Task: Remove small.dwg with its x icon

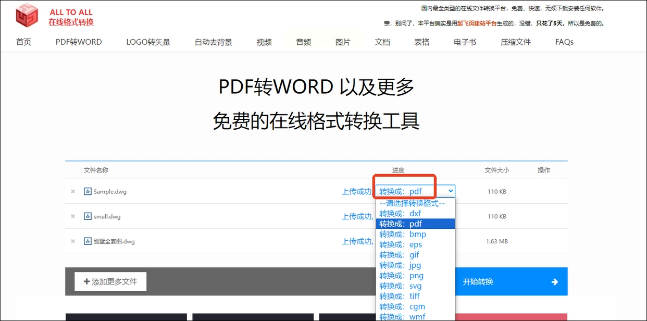Action: pyautogui.click(x=73, y=216)
